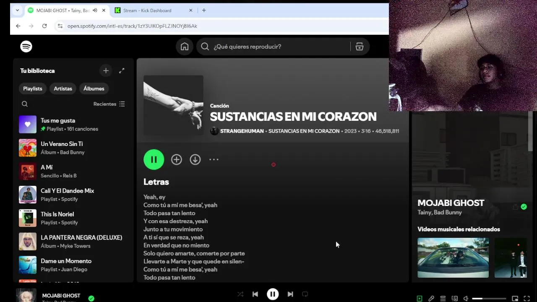The image size is (537, 302).
Task: Enter fullscreen player mode
Action: (527, 299)
